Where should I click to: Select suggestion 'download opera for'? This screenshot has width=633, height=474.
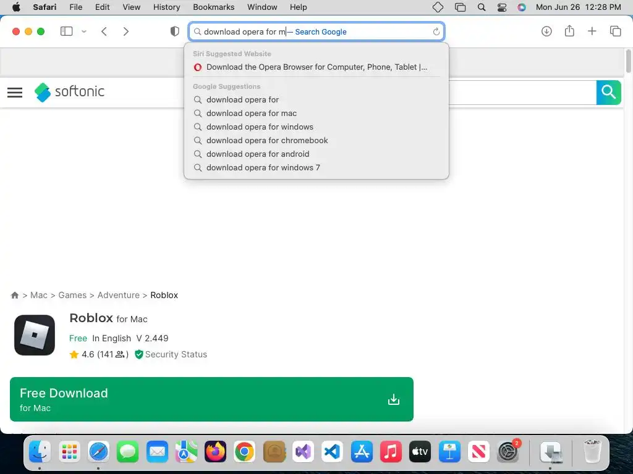(316, 99)
